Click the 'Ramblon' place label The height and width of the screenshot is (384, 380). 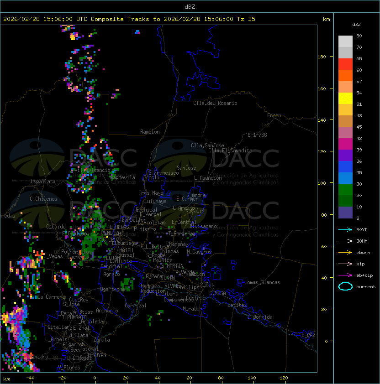(x=150, y=132)
